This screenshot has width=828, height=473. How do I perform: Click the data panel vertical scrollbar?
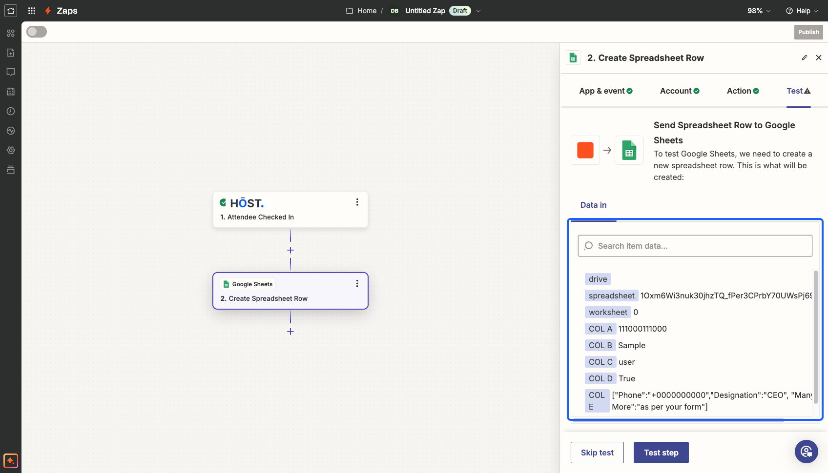pos(816,336)
